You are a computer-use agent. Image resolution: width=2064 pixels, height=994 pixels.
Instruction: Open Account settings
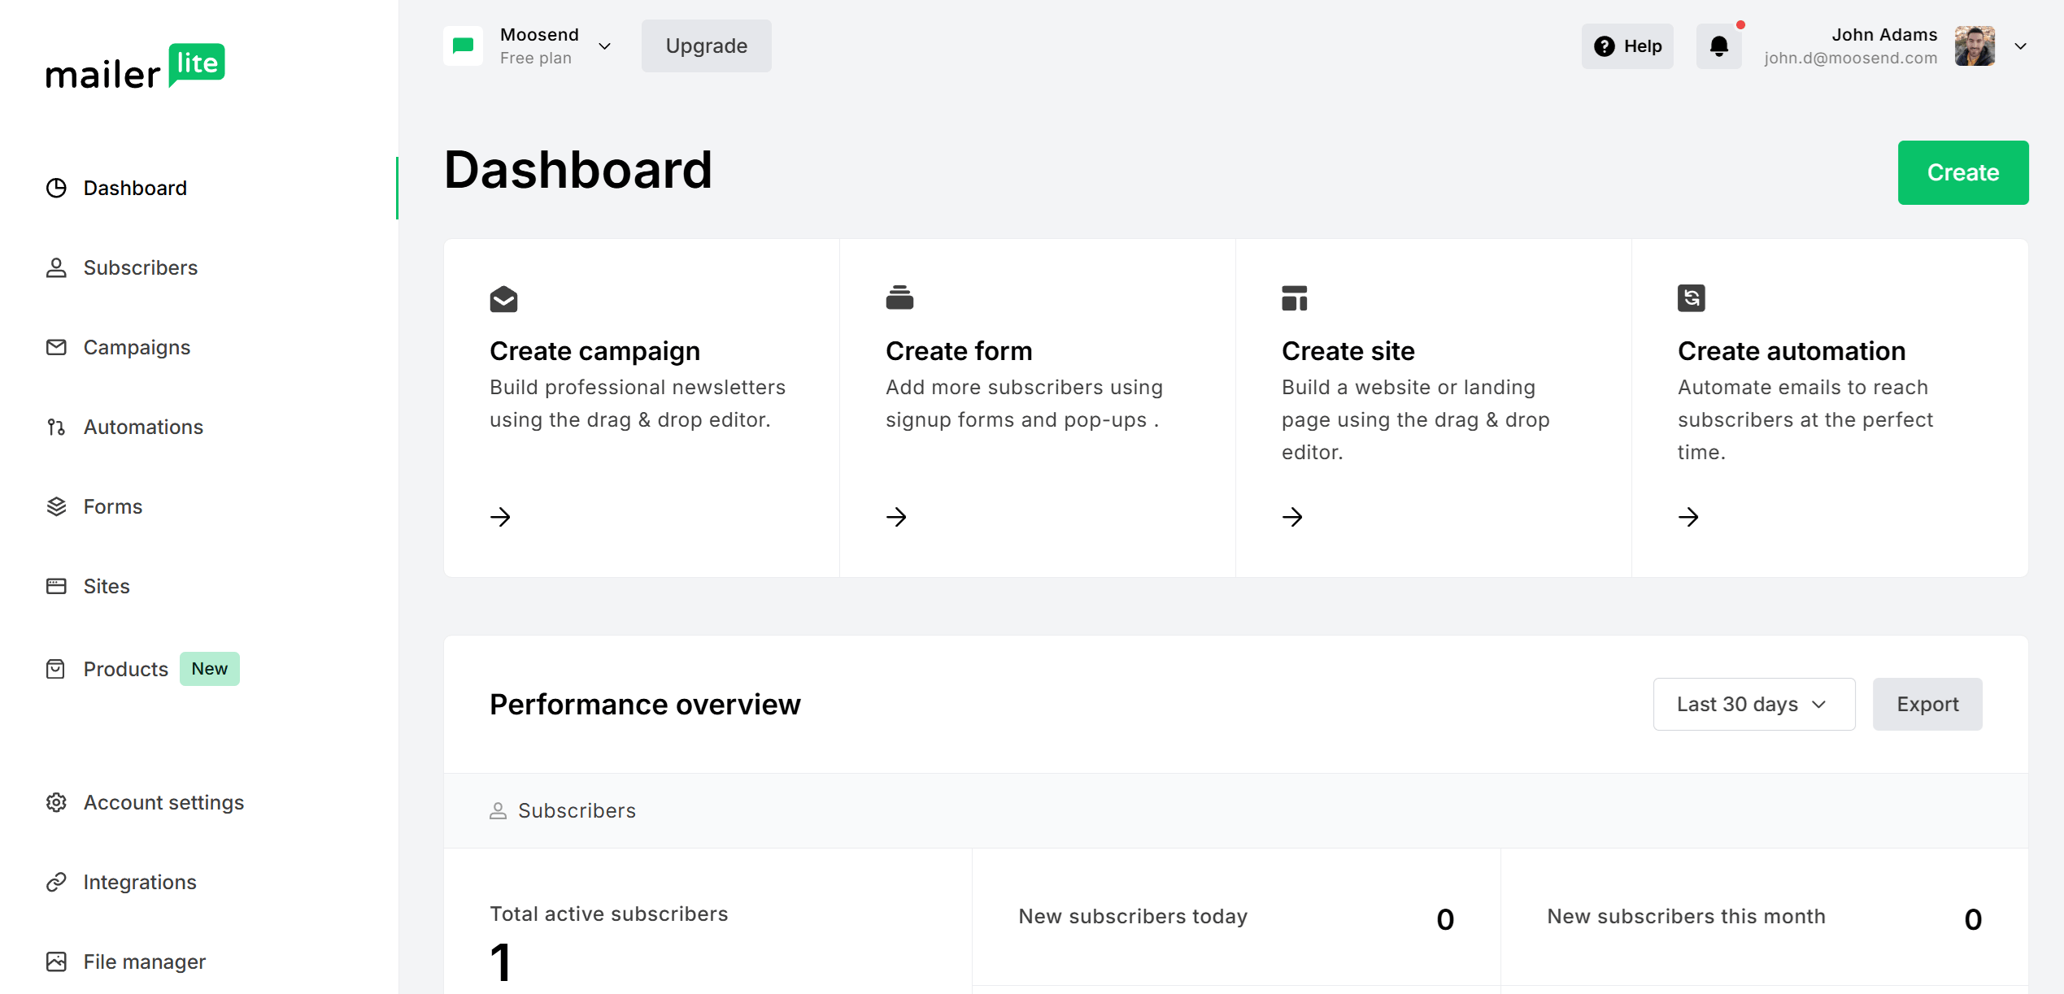tap(163, 802)
